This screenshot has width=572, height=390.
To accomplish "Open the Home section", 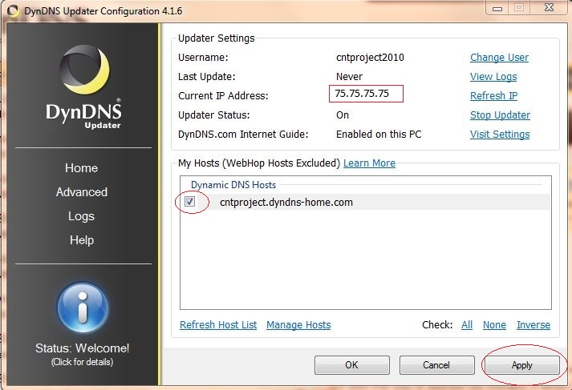I will [81, 168].
